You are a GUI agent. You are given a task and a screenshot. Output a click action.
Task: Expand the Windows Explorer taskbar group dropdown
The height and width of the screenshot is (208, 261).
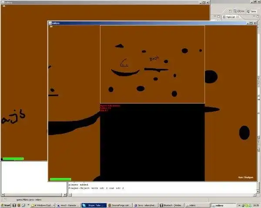(x=54, y=205)
